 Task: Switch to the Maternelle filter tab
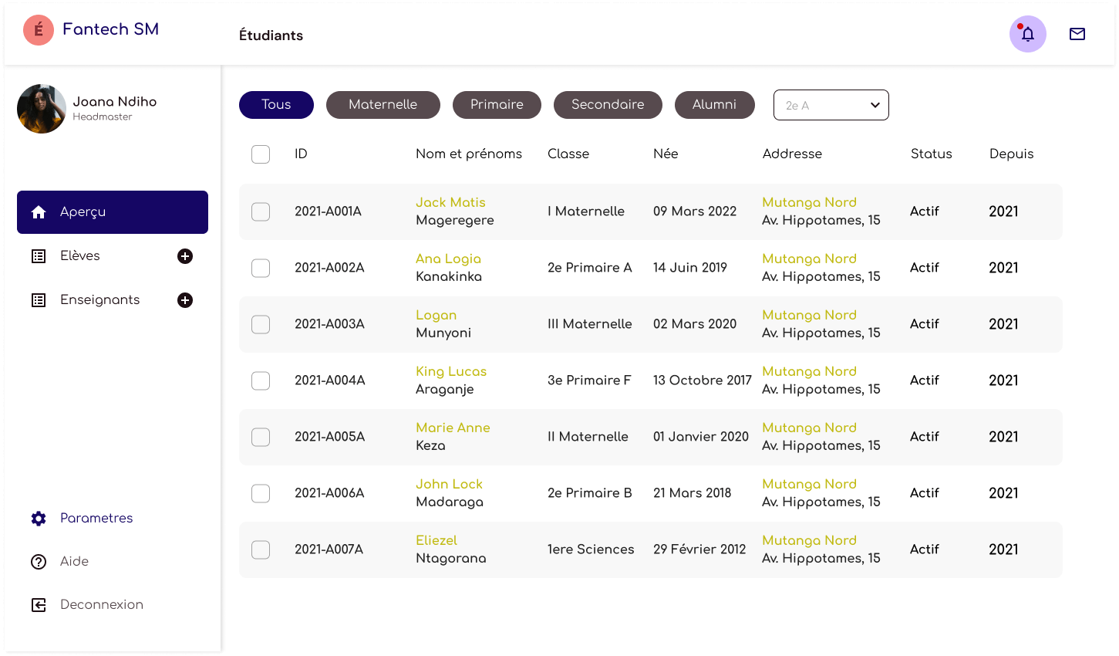click(383, 105)
